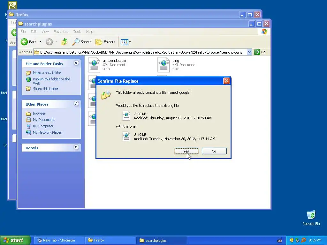The image size is (327, 245).
Task: Toggle the Folders pane button
Action: coord(105,42)
